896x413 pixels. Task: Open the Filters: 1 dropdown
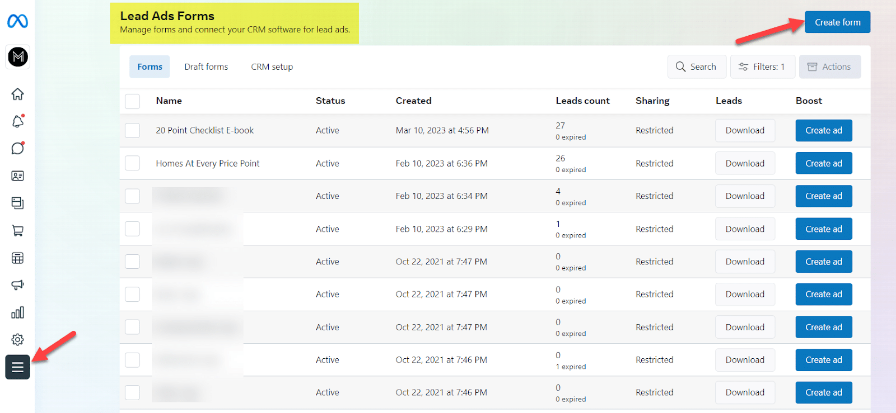[x=762, y=67]
